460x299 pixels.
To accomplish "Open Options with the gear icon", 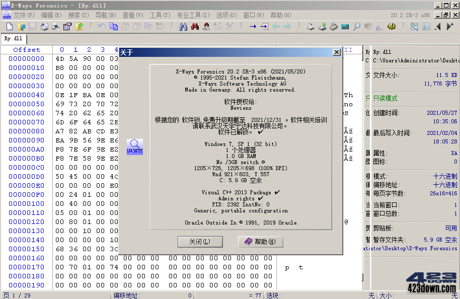I will click(392, 28).
